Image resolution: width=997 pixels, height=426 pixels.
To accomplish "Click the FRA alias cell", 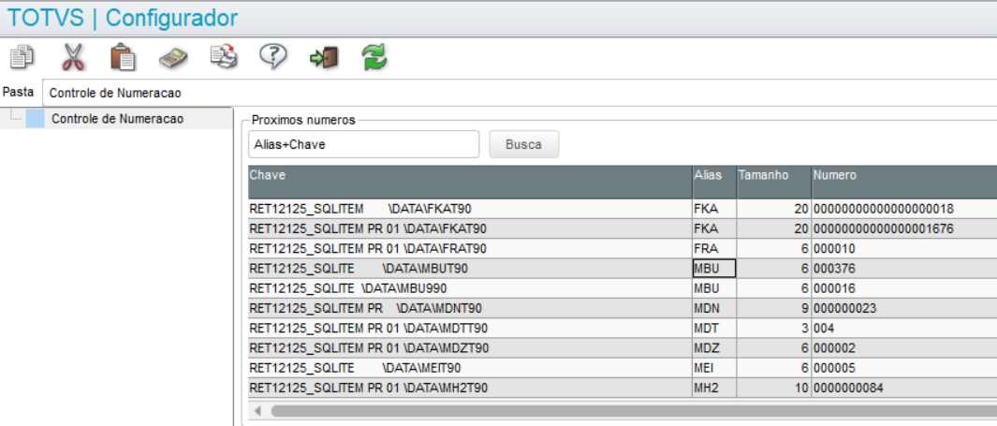I will [714, 248].
